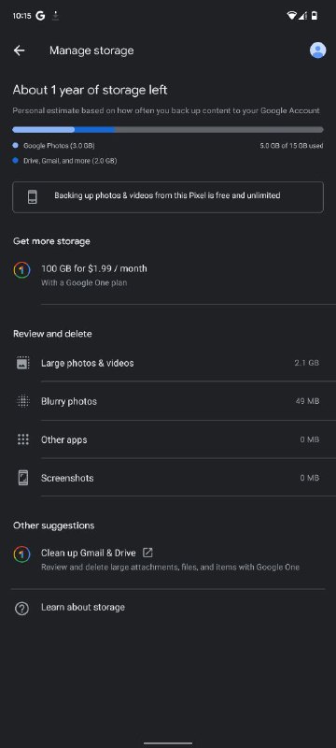Tap the help question mark icon
336x748 pixels.
(x=21, y=609)
